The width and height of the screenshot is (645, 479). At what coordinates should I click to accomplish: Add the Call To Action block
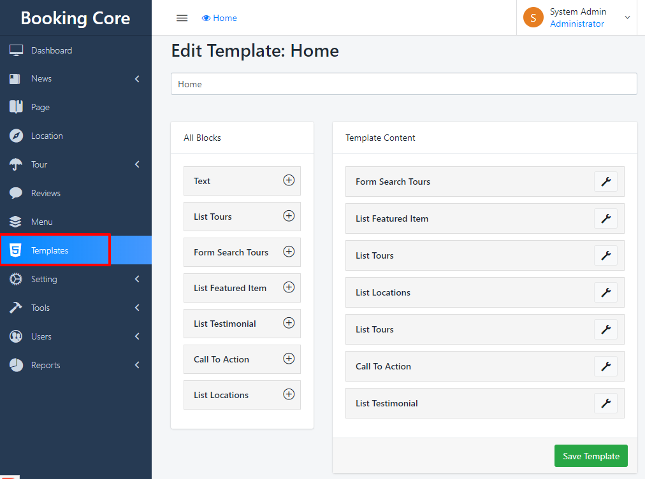pyautogui.click(x=289, y=359)
